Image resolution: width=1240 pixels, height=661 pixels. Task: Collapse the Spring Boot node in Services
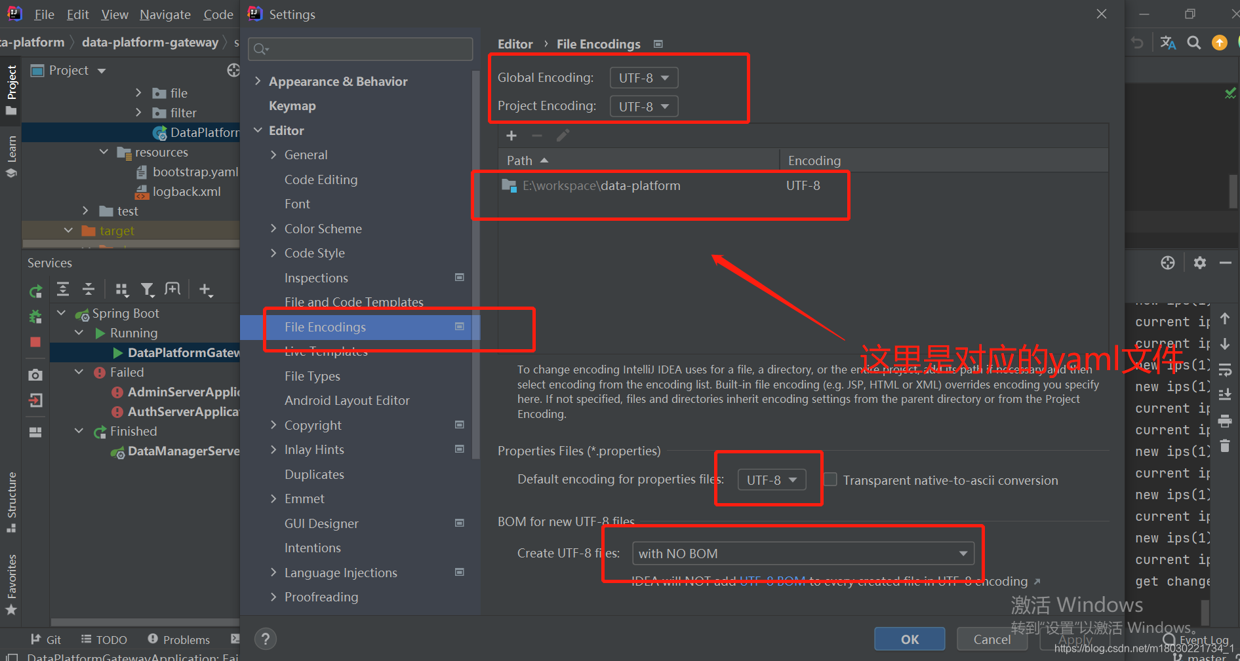point(61,313)
